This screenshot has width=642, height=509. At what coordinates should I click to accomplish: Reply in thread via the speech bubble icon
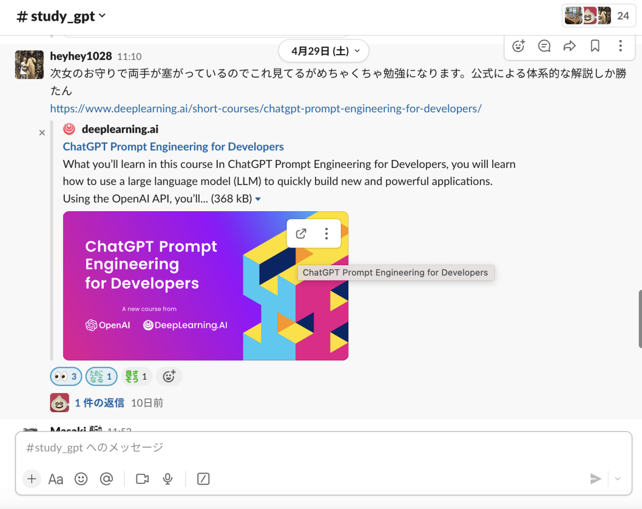coord(544,46)
